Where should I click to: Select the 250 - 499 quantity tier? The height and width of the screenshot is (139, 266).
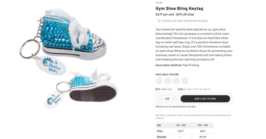click(x=203, y=125)
